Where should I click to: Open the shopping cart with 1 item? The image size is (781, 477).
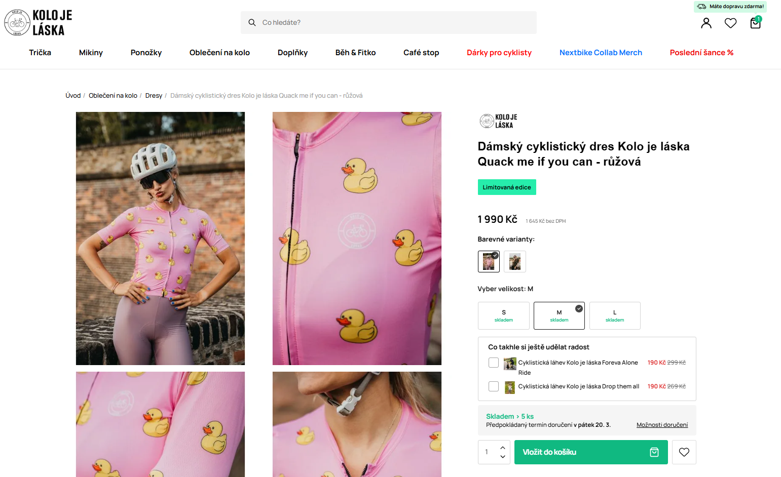click(x=755, y=23)
